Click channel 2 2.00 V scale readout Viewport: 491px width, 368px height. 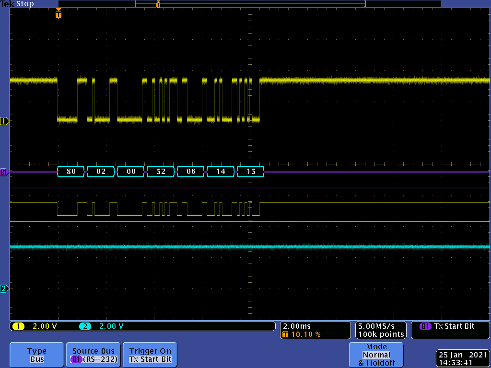point(111,326)
